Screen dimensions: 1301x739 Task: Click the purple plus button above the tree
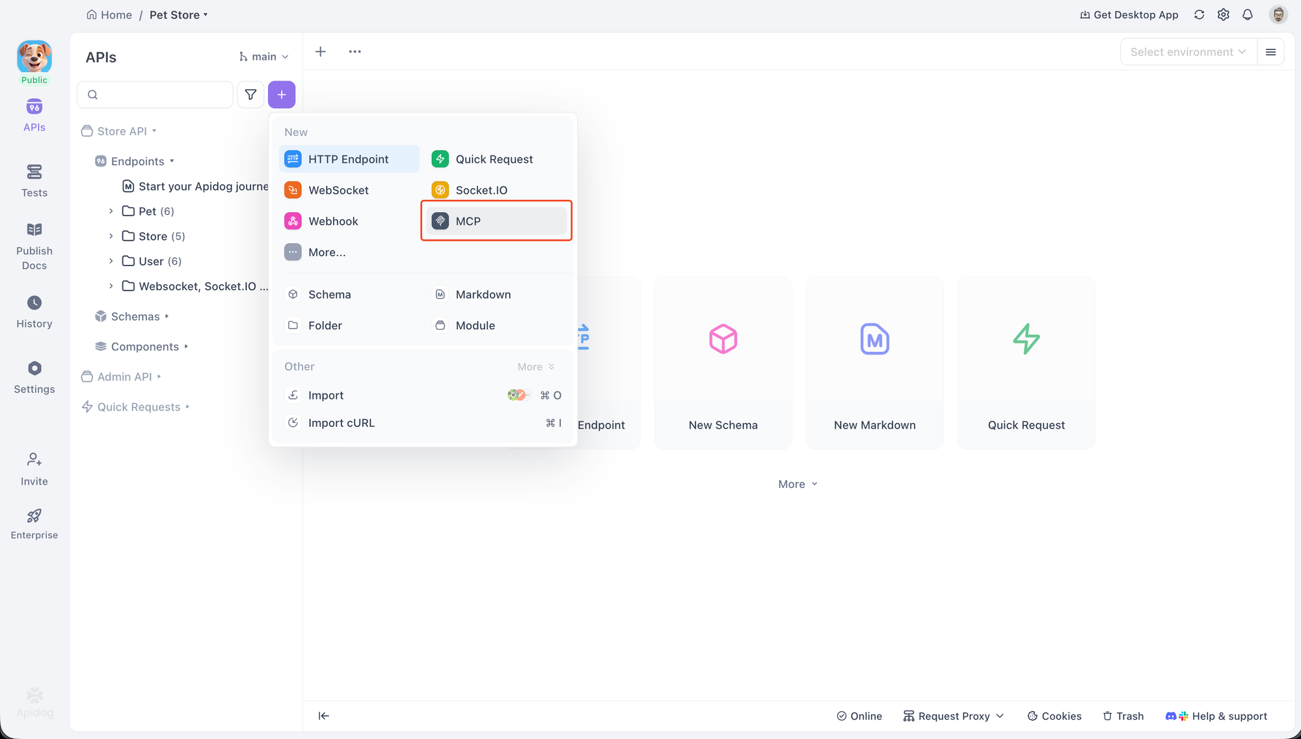pyautogui.click(x=282, y=94)
